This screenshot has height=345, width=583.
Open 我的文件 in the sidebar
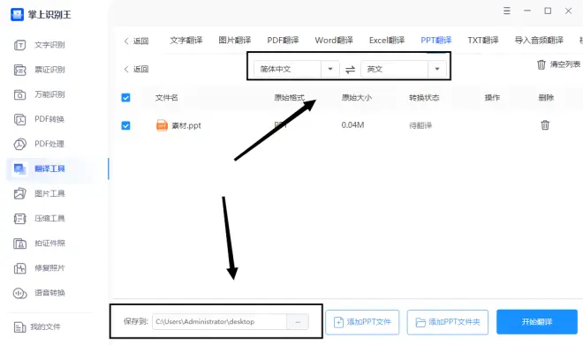click(37, 326)
